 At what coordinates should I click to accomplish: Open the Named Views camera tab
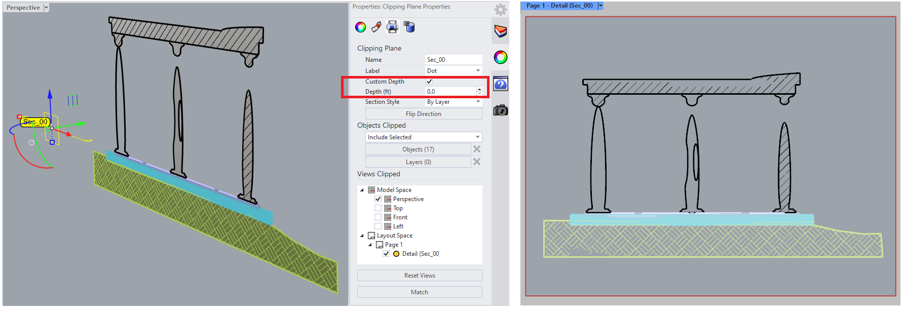(x=501, y=110)
